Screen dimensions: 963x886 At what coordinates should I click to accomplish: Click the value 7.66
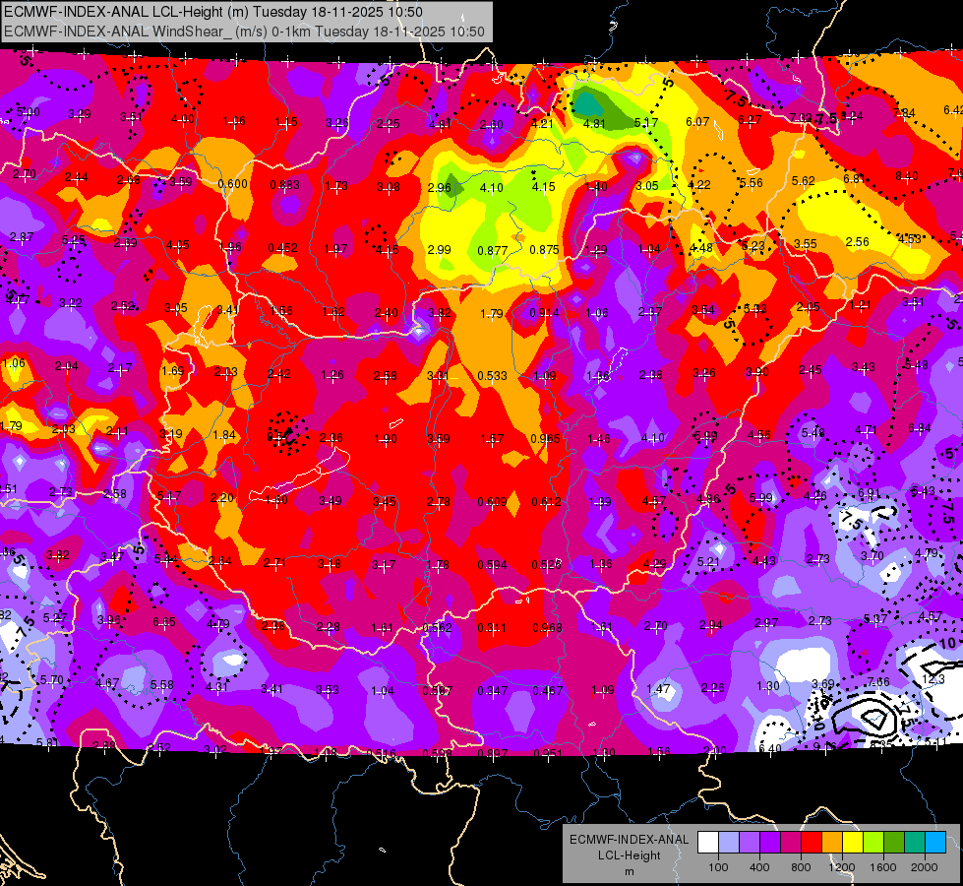tap(878, 682)
